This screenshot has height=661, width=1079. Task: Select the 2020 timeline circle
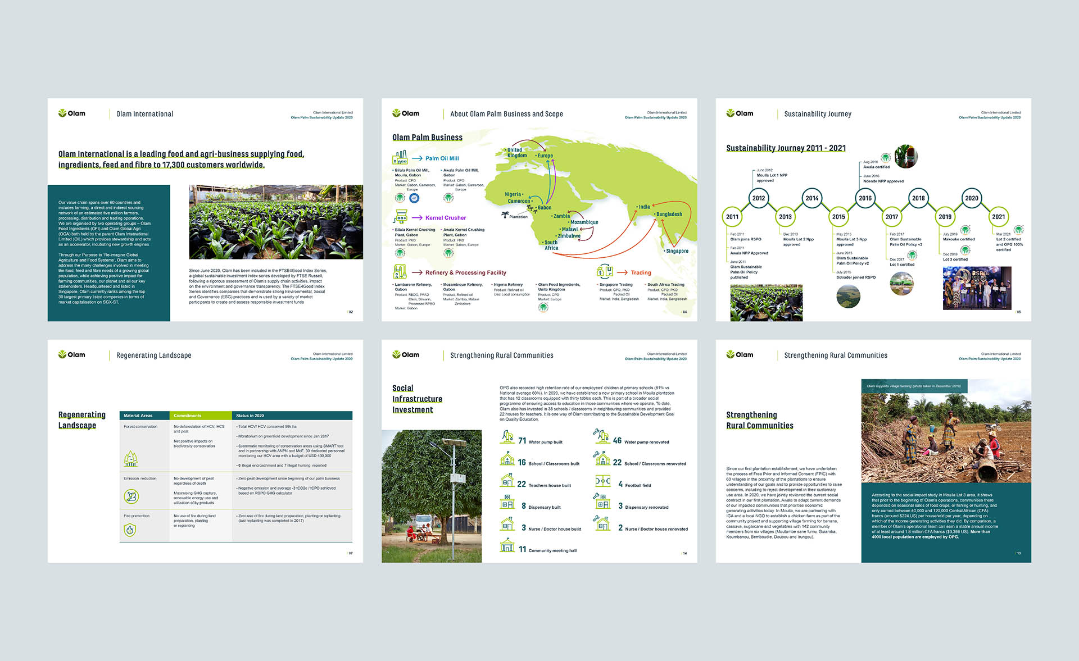pyautogui.click(x=972, y=198)
